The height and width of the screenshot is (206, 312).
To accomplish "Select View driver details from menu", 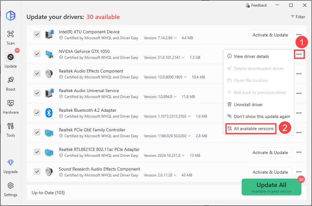I will click(258, 56).
